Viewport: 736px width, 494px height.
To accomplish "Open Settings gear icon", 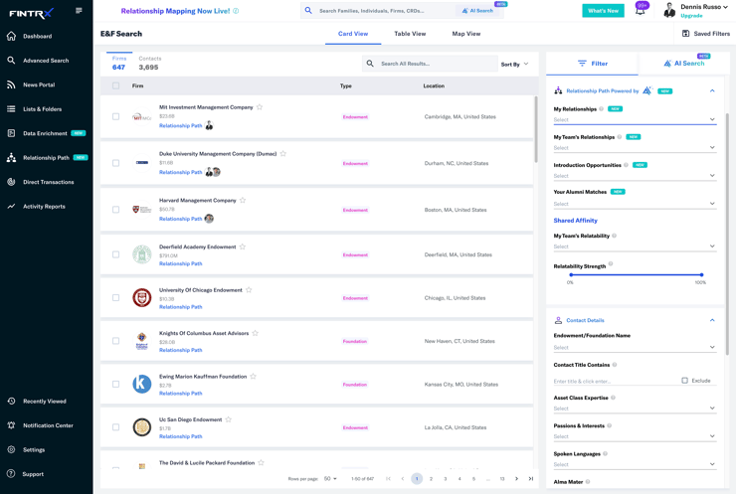I will point(11,450).
